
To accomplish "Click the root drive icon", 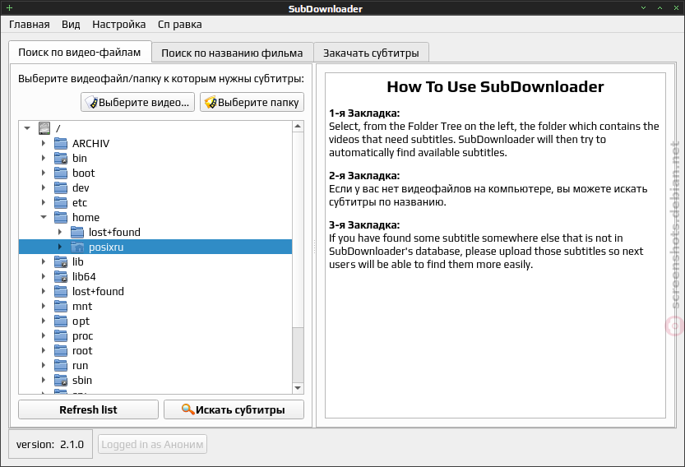I will pos(44,128).
